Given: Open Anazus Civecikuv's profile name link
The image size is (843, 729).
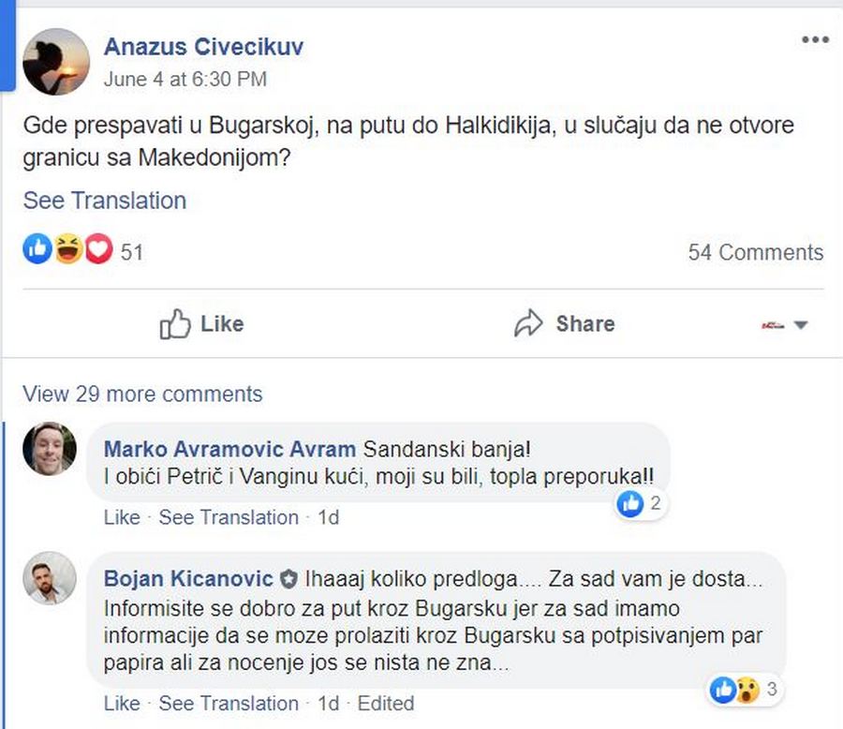Looking at the screenshot, I should tap(203, 47).
